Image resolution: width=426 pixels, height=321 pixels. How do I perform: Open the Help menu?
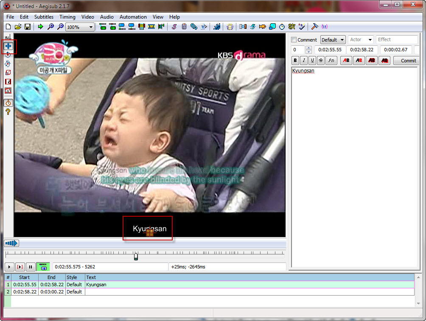point(174,17)
